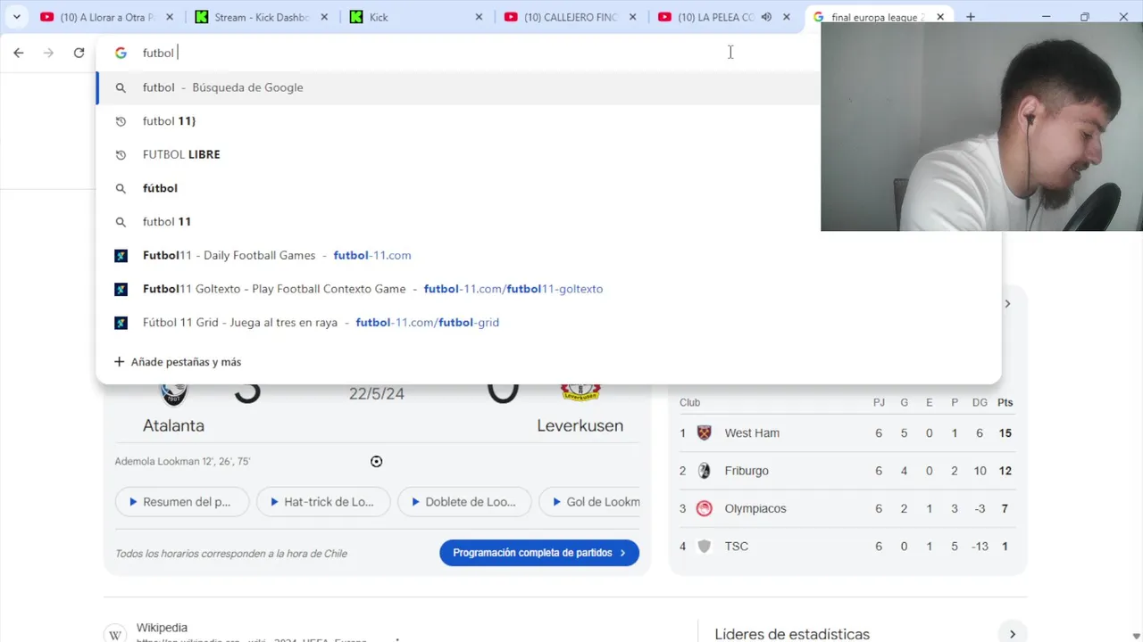Viewport: 1143px width, 642px height.
Task: Play 'Hat-trick de Lo...' video chip
Action: pyautogui.click(x=323, y=502)
